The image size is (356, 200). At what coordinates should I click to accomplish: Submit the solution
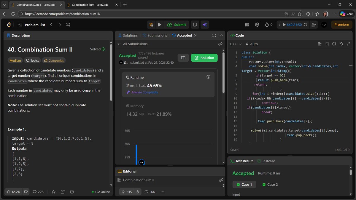[x=177, y=25]
